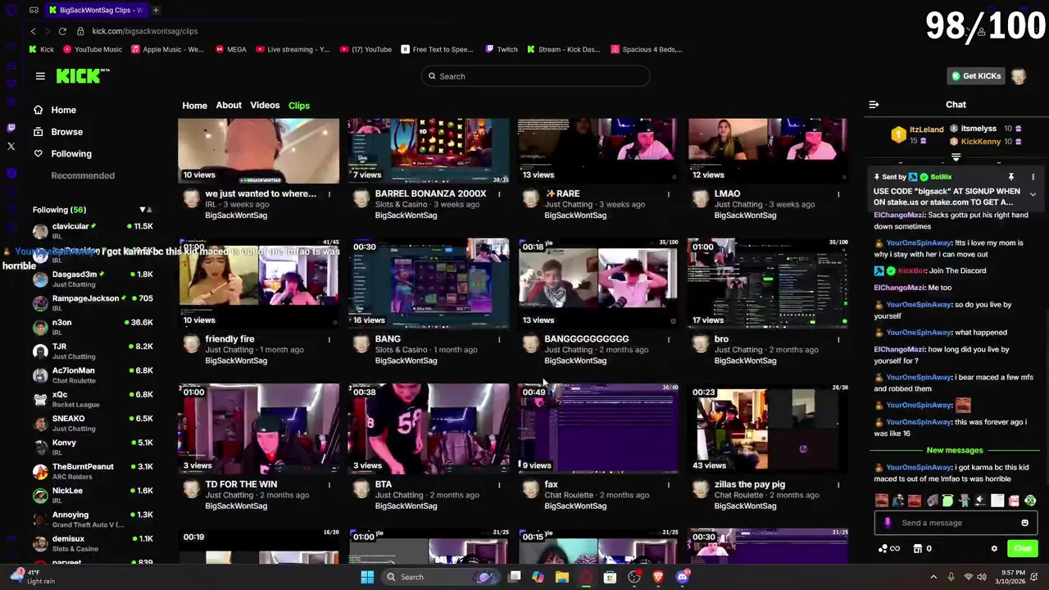1049x590 pixels.
Task: Open options for BARREL BONANZA 2000X clip
Action: pyautogui.click(x=498, y=194)
